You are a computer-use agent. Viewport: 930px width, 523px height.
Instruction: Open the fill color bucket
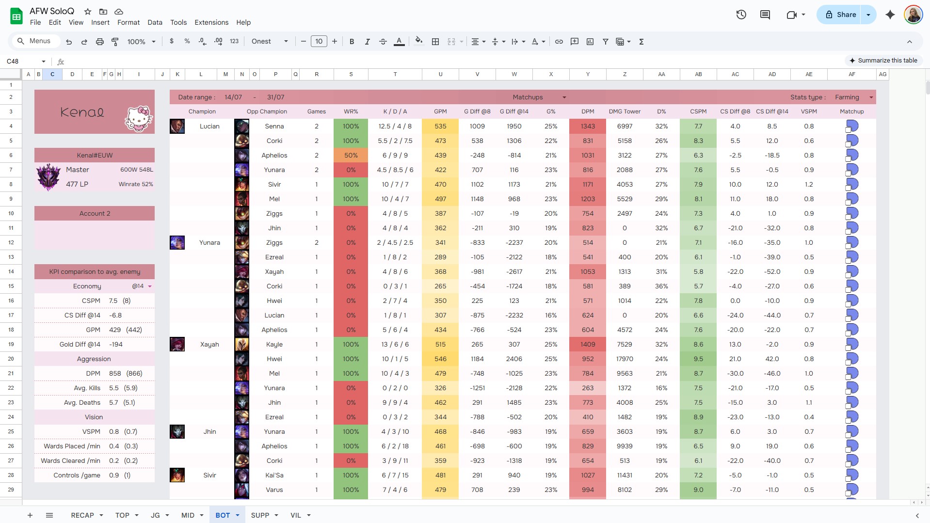click(x=419, y=42)
